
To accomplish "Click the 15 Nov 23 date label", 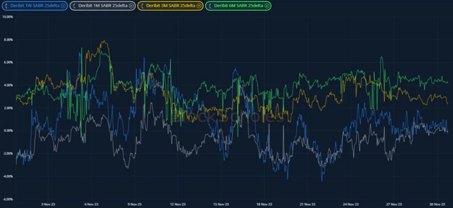I will [x=221, y=204].
